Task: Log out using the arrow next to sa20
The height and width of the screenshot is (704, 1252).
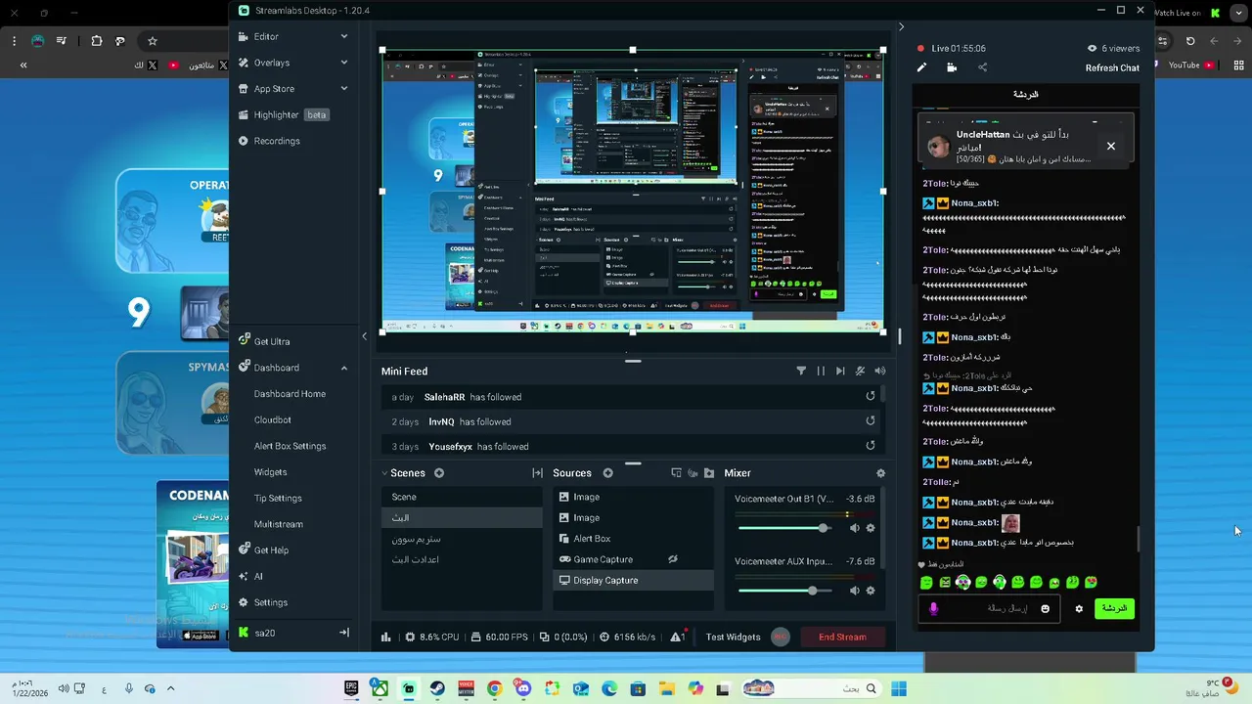Action: click(344, 633)
